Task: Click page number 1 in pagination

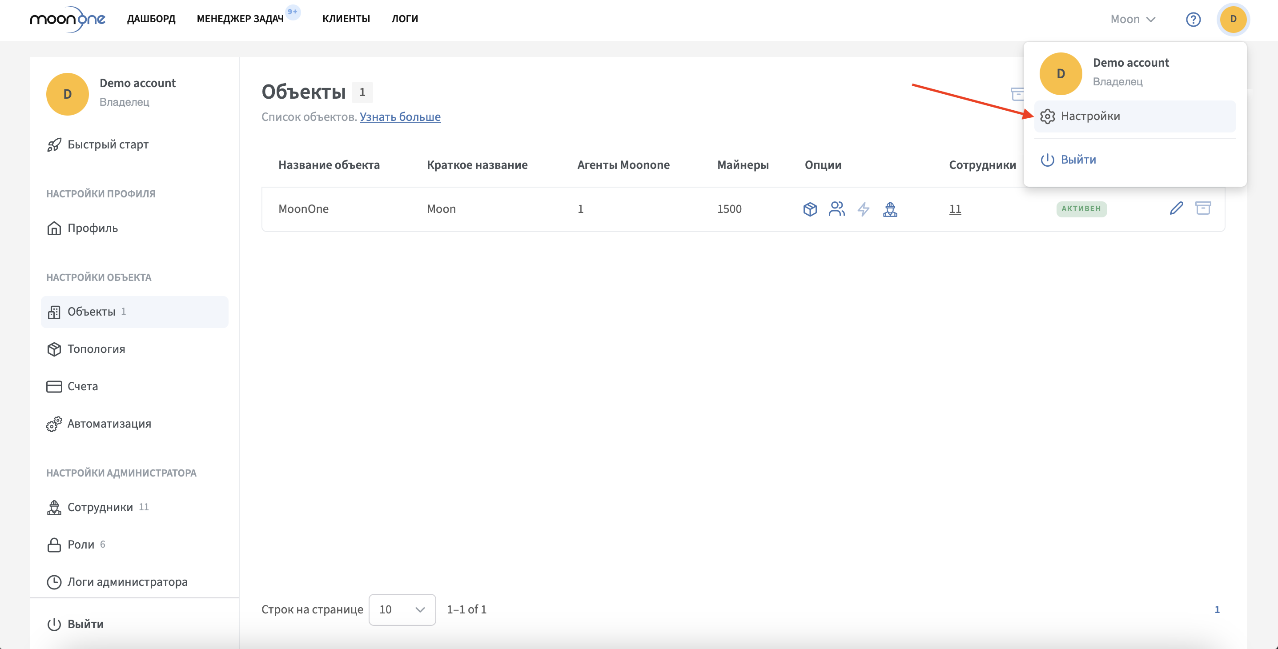Action: coord(1217,609)
